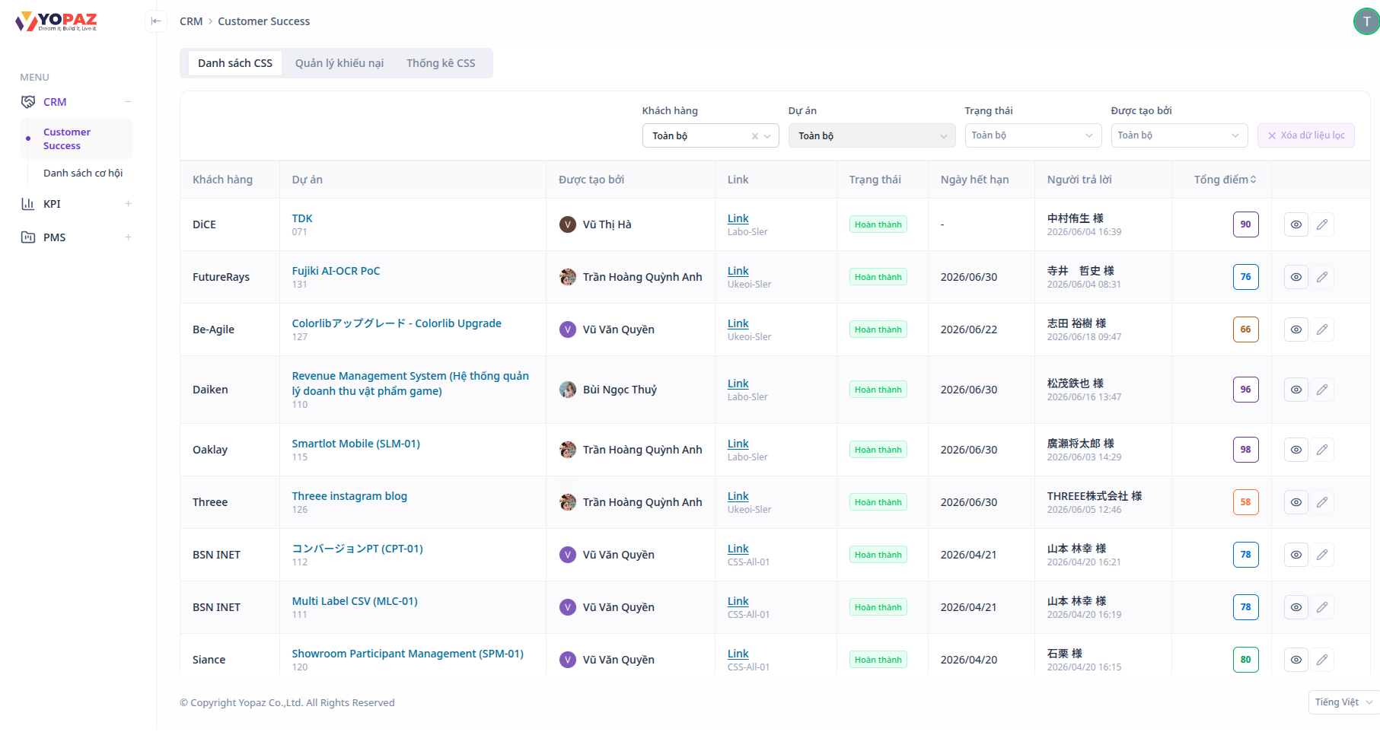The width and height of the screenshot is (1380, 732).
Task: Click the score badge 90 for DiCE
Action: (x=1245, y=224)
